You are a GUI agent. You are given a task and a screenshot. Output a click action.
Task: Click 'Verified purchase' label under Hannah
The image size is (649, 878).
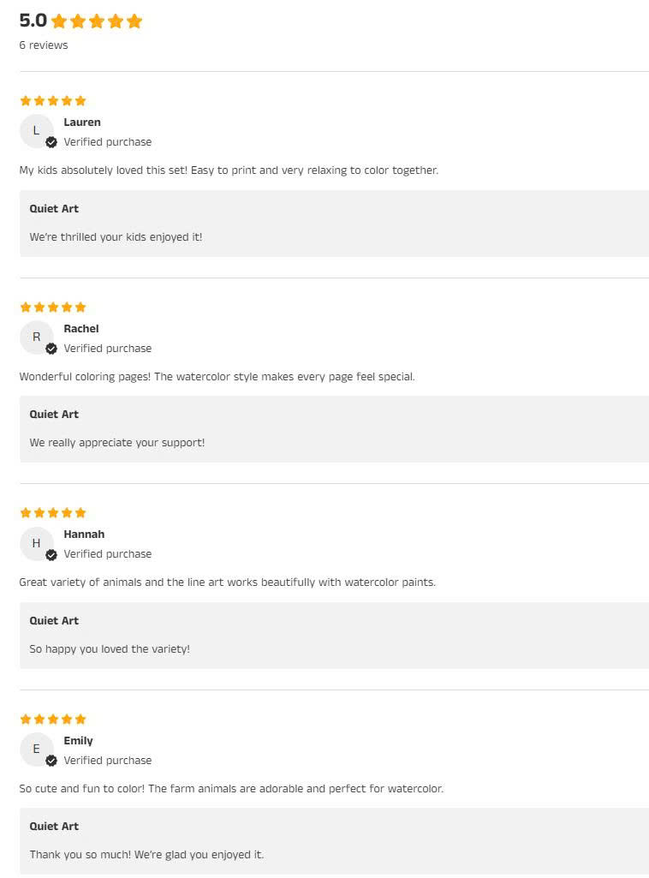point(108,554)
